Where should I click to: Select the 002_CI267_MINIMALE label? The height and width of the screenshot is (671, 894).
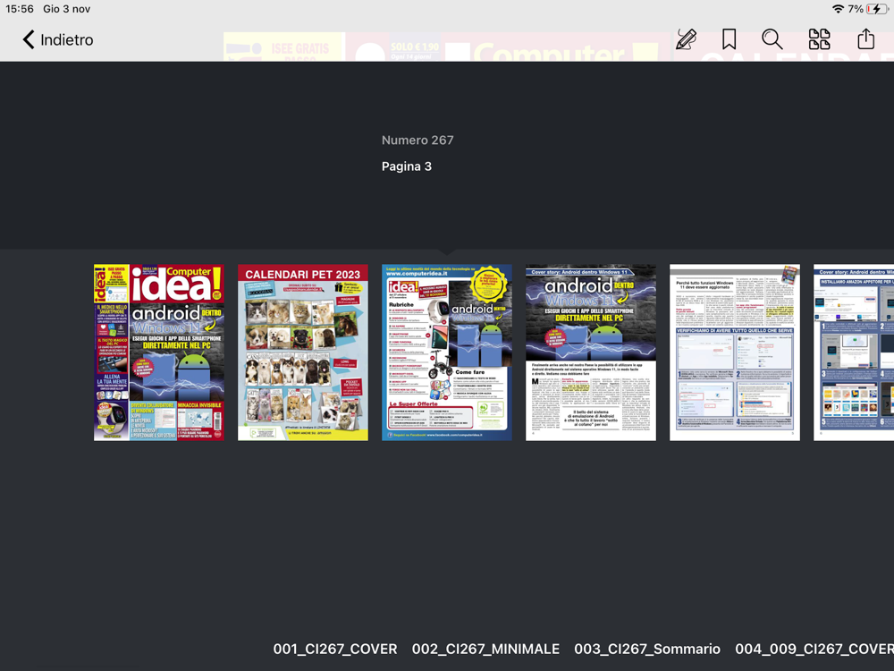(x=485, y=649)
